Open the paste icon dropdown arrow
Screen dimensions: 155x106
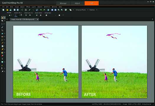click(x=73, y=10)
